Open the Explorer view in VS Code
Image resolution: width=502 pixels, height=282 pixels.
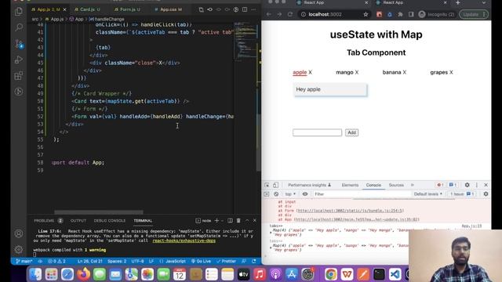tap(19, 12)
